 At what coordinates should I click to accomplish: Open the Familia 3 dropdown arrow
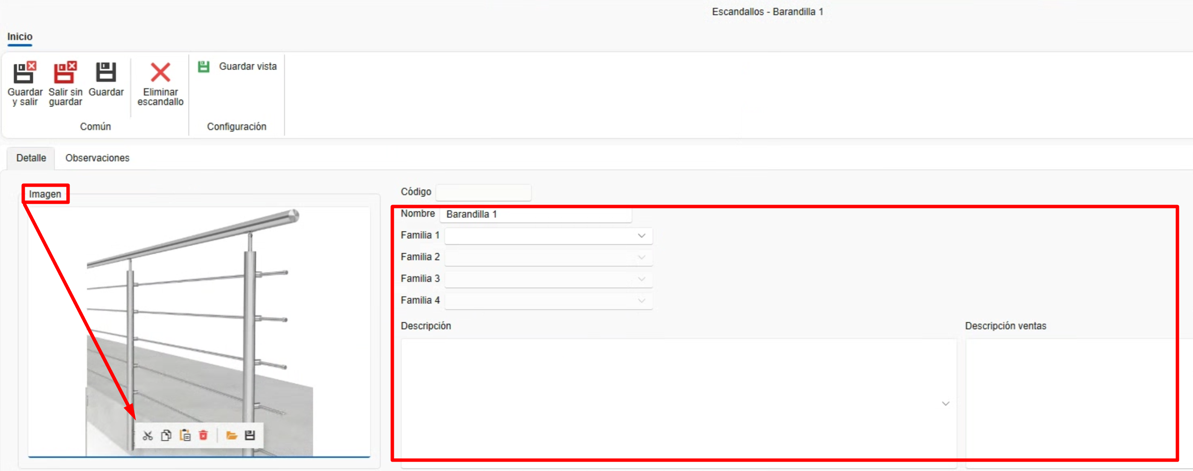pos(641,279)
